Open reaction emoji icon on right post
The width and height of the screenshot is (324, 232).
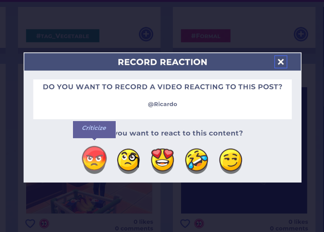tap(199, 223)
